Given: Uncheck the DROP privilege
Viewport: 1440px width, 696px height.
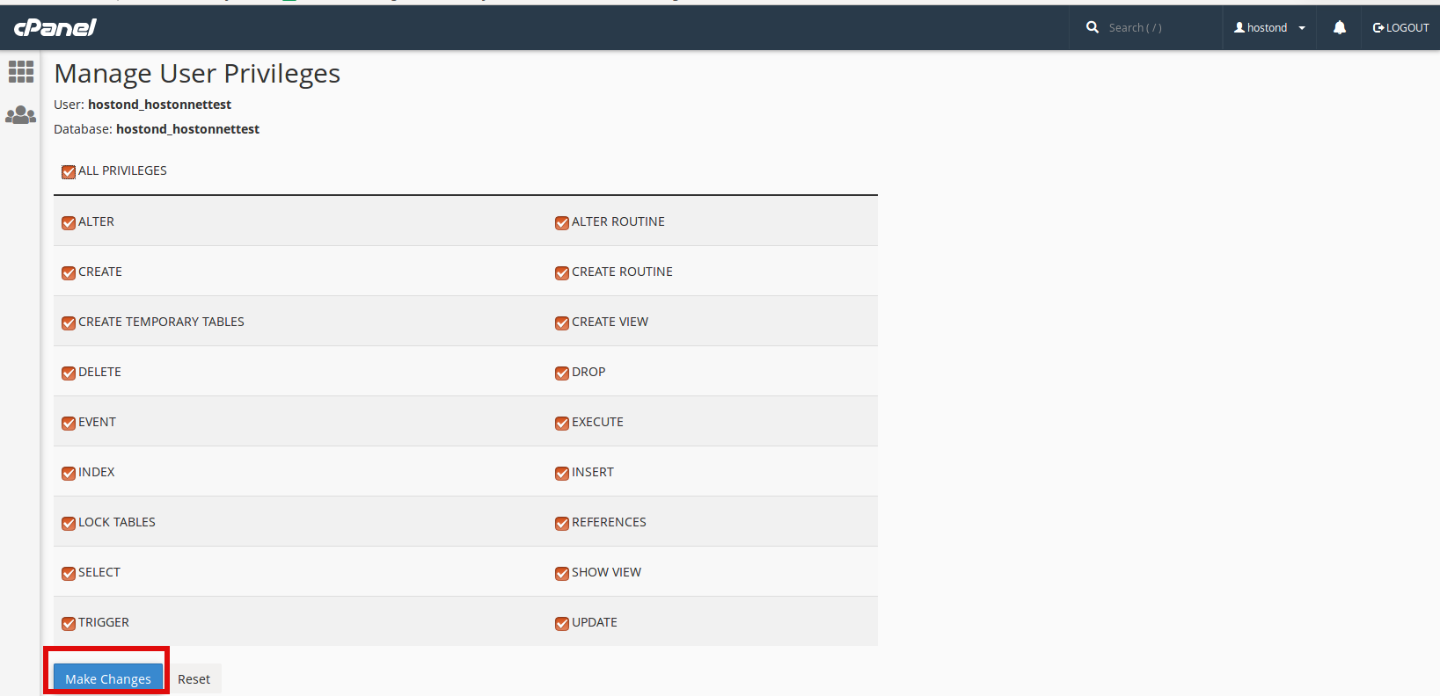Looking at the screenshot, I should click(562, 373).
